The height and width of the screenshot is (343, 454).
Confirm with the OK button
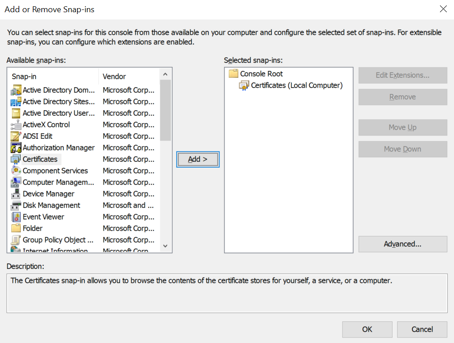point(367,329)
